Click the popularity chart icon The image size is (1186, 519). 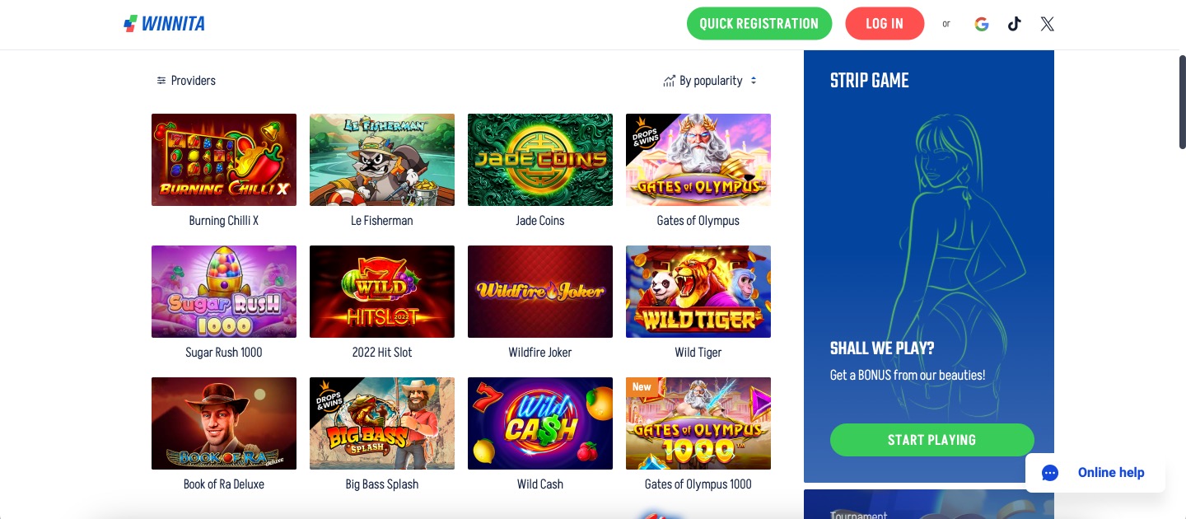pos(669,81)
